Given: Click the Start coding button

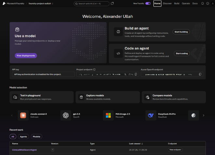Looking at the screenshot, I should (182, 54).
